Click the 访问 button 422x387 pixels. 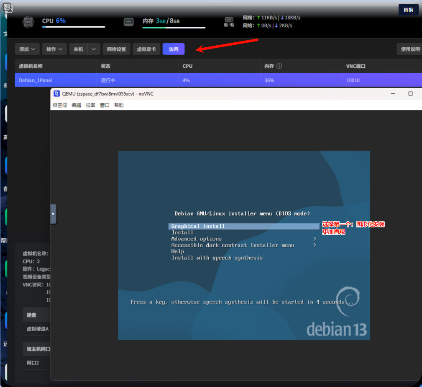(174, 49)
